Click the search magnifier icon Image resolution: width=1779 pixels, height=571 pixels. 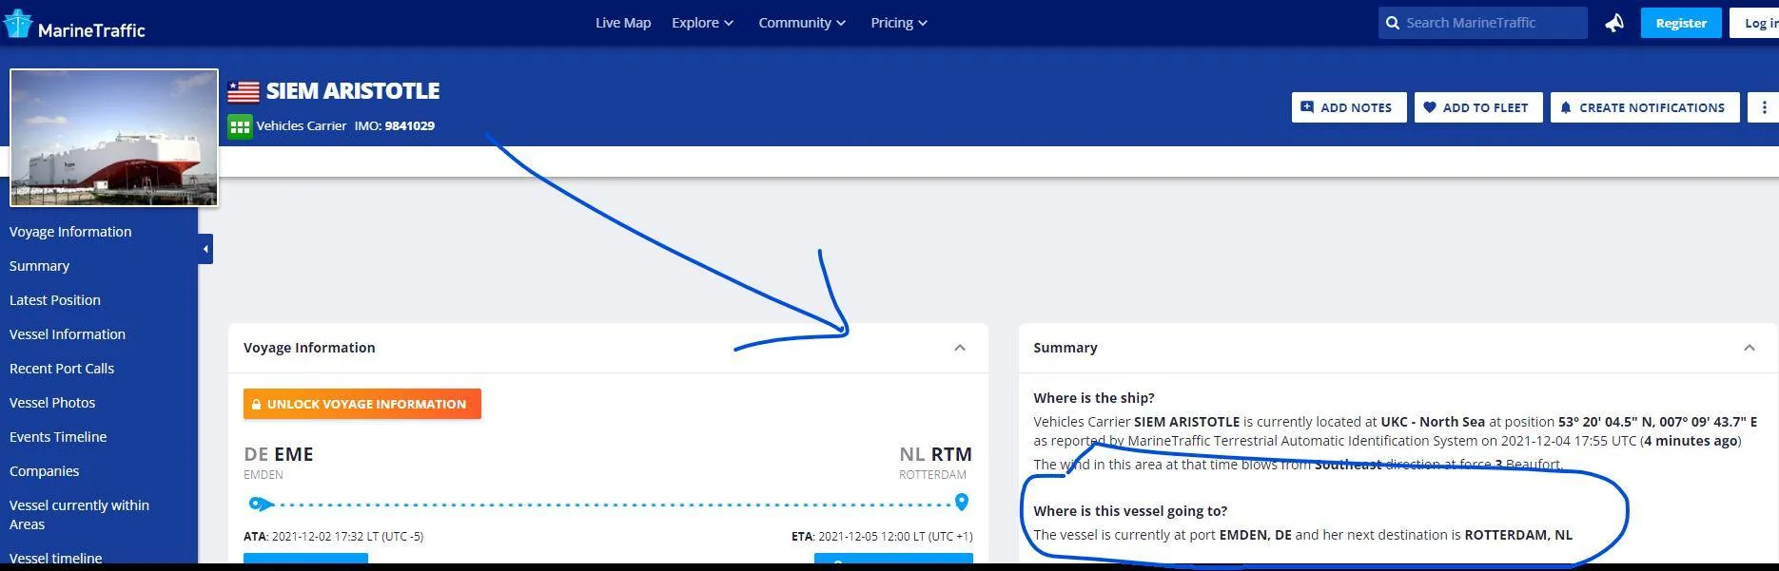click(1393, 23)
